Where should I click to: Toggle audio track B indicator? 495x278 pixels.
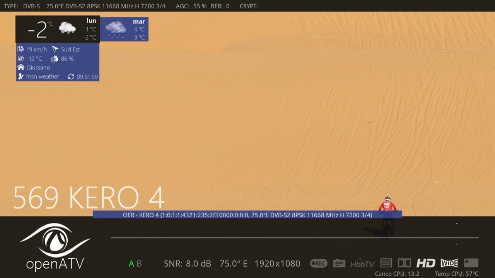point(138,263)
